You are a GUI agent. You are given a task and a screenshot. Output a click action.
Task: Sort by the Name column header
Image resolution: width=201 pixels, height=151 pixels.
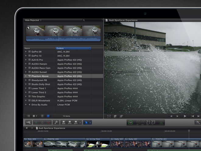click(x=40, y=48)
